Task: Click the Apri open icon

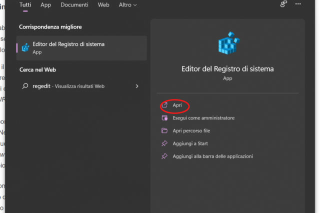Action: (164, 105)
